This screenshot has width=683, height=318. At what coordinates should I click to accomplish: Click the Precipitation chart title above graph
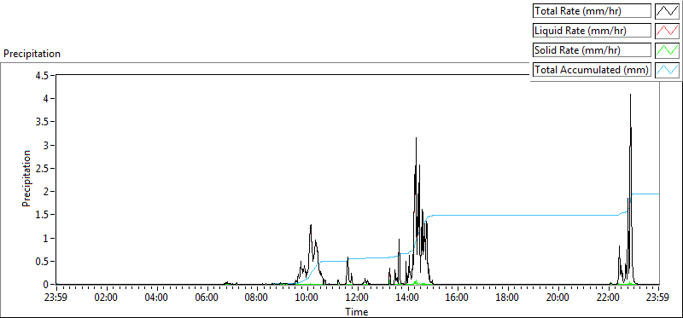[32, 54]
